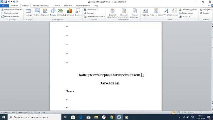This screenshot has width=213, height=120.
Task: Insert a Пустая страница blank page
Action: (x=10, y=13)
